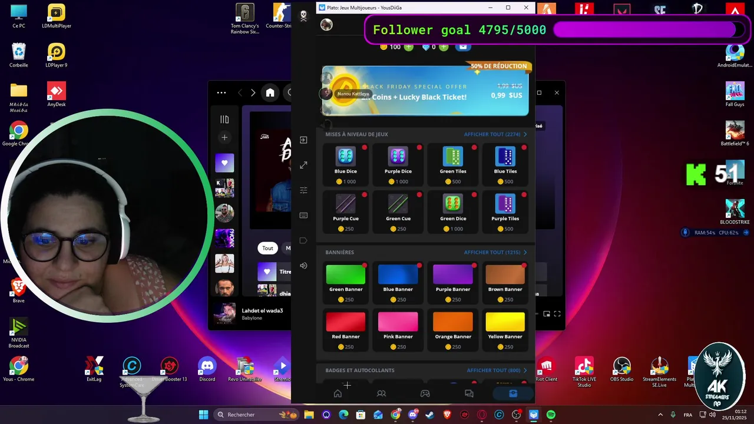Open OBS Studio desktop shortcut

click(x=621, y=369)
